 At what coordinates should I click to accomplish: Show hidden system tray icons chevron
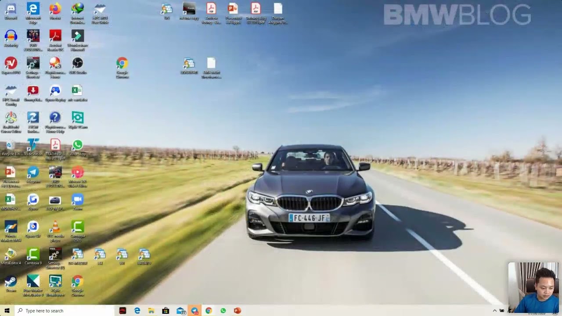click(494, 311)
